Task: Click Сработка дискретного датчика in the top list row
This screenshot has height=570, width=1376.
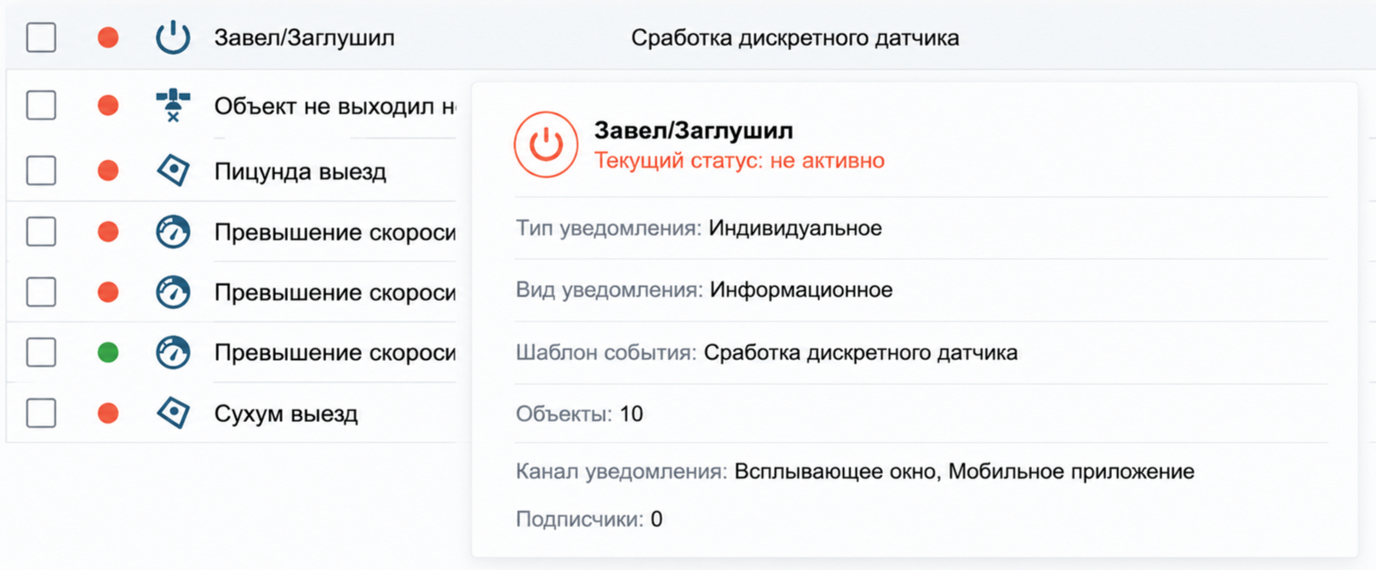Action: click(x=794, y=38)
